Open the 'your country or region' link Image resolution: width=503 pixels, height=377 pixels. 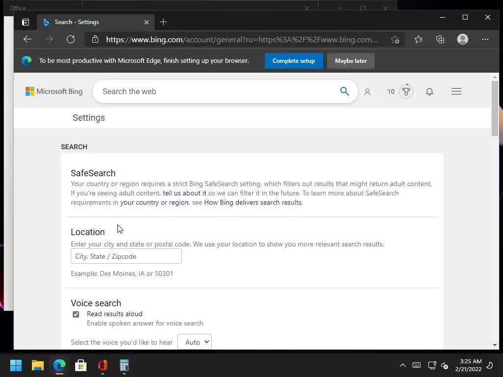click(154, 202)
